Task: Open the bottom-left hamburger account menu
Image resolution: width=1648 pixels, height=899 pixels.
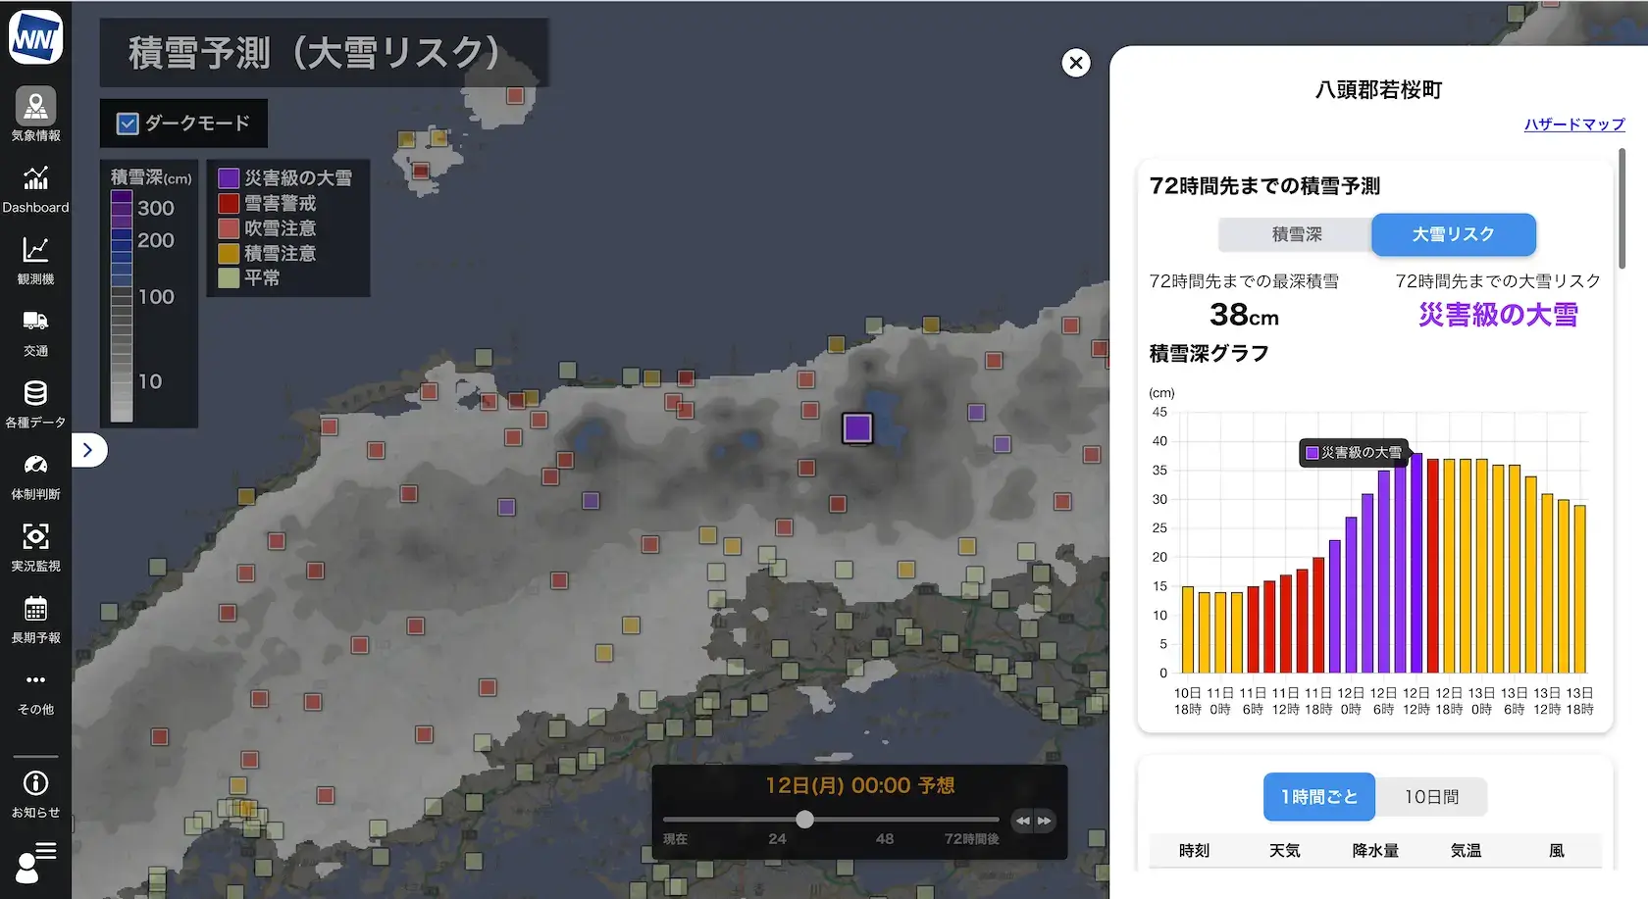Action: [x=36, y=861]
